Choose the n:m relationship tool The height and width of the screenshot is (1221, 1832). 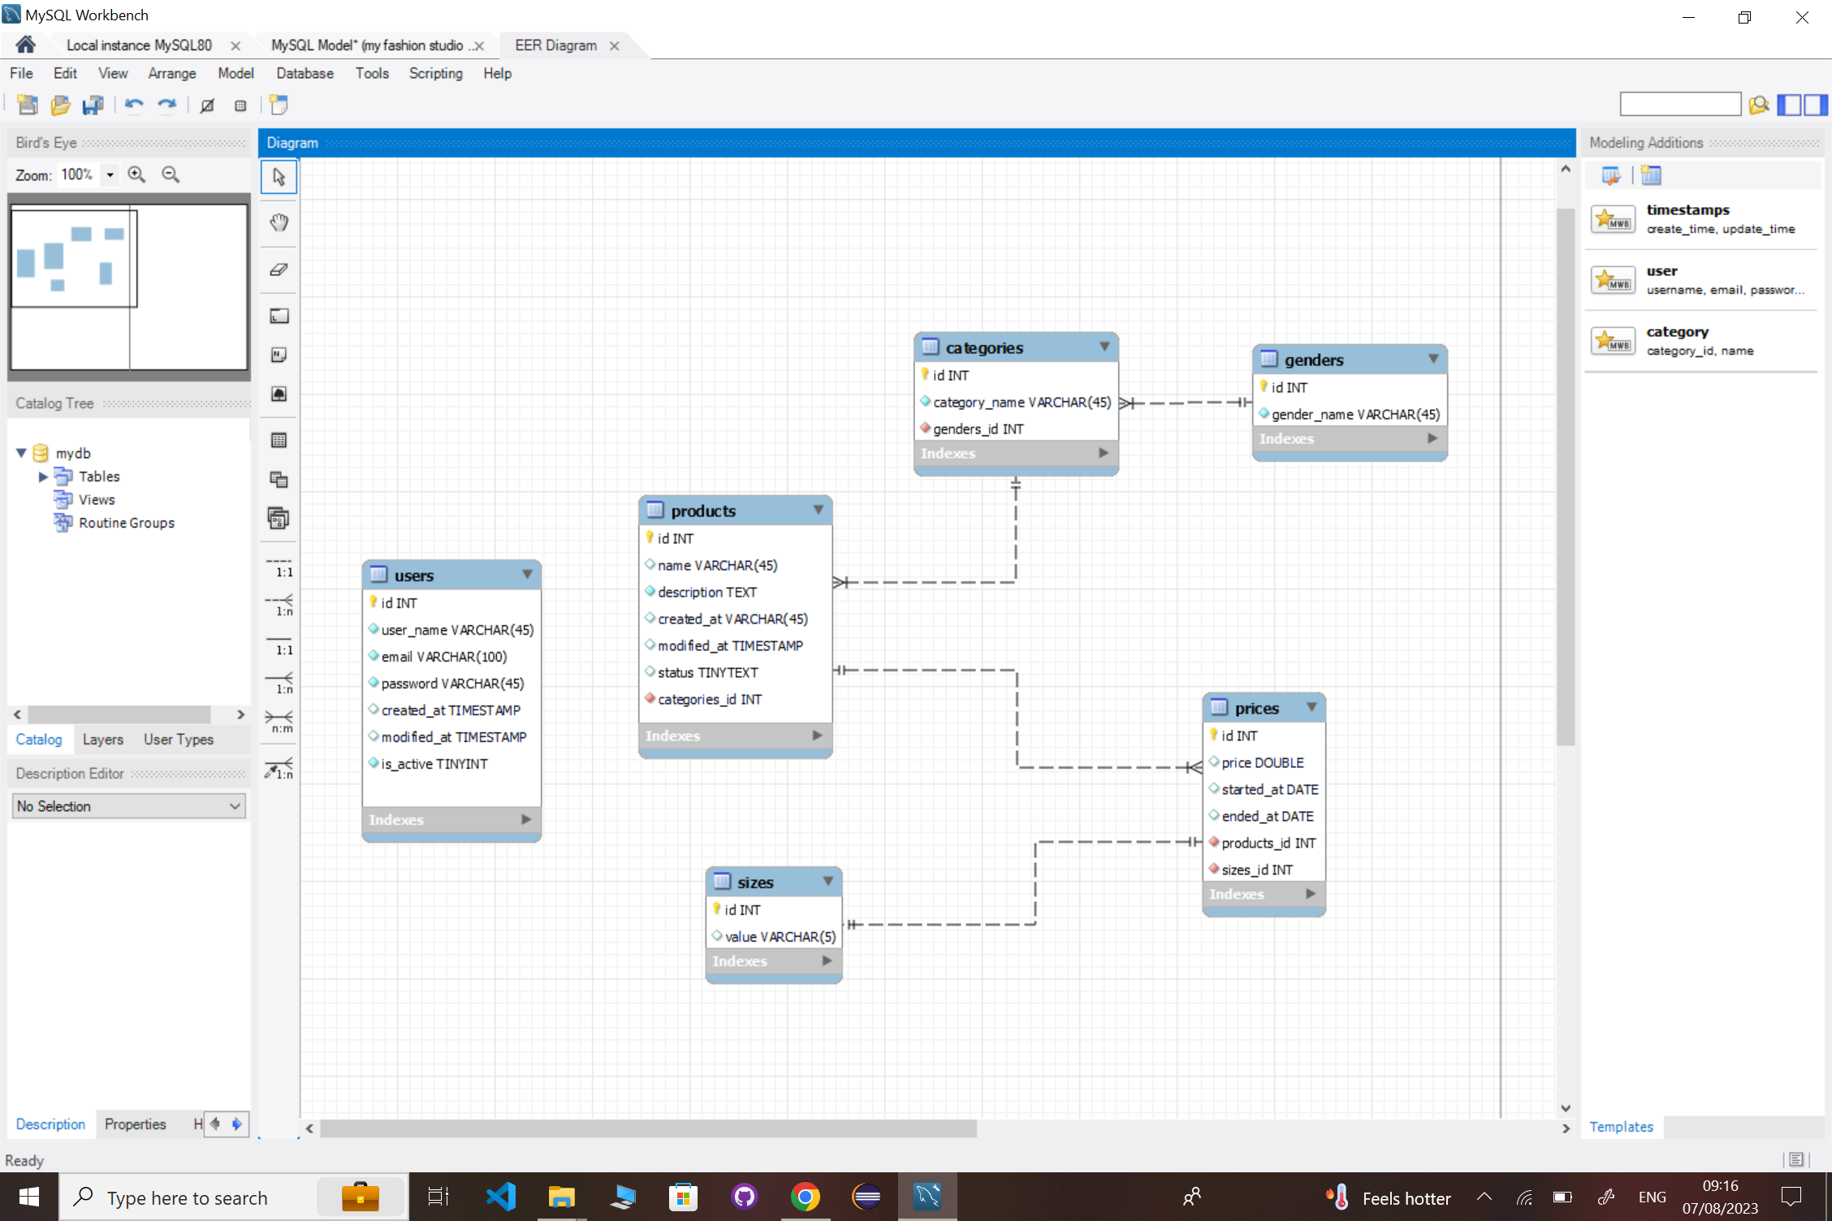pyautogui.click(x=279, y=721)
